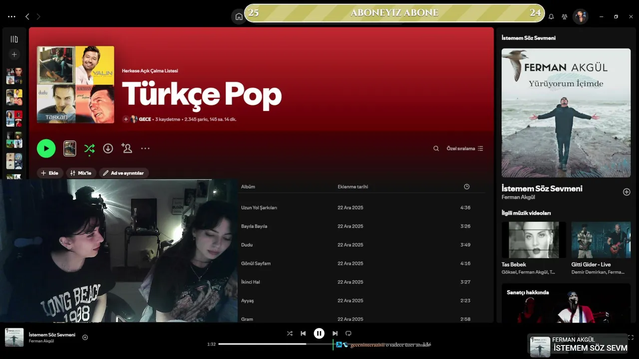Screen dimensions: 639x359
Task: Open the album Gram
Action: [247, 319]
